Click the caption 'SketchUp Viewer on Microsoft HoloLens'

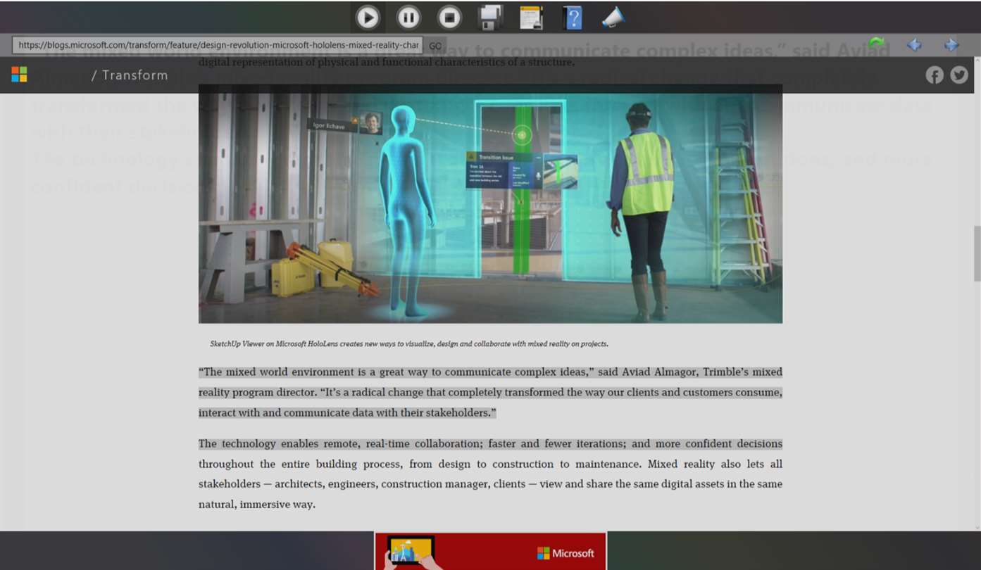(409, 344)
